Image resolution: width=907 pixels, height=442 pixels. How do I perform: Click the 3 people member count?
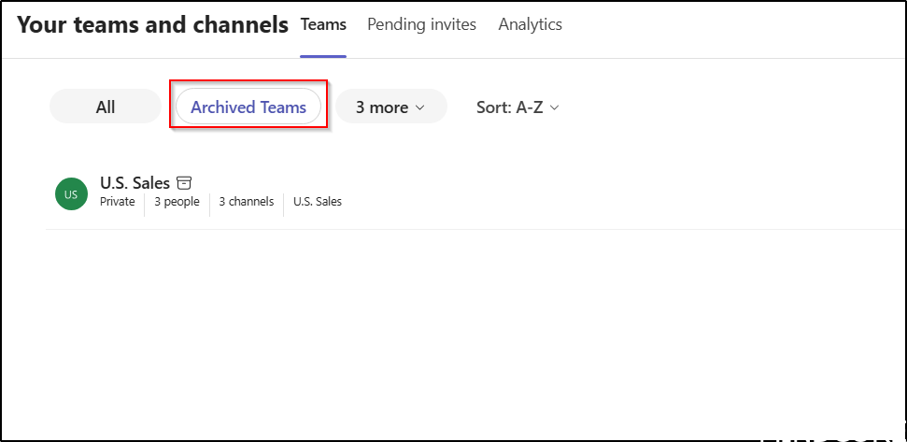pyautogui.click(x=177, y=202)
